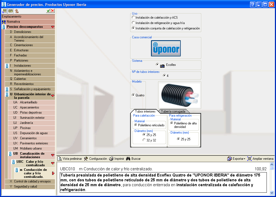The height and width of the screenshot is (197, 276).
Task: Open Configuración settings with the tools icon
Action: pyautogui.click(x=96, y=159)
